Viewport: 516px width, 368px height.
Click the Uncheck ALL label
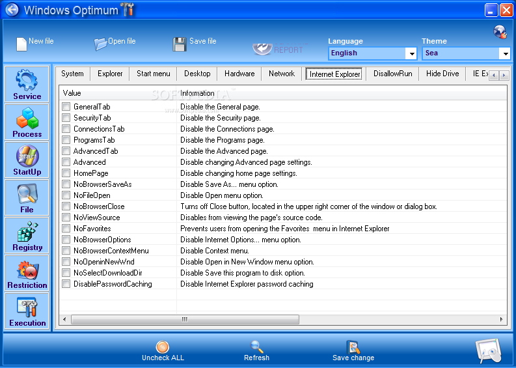pyautogui.click(x=163, y=358)
